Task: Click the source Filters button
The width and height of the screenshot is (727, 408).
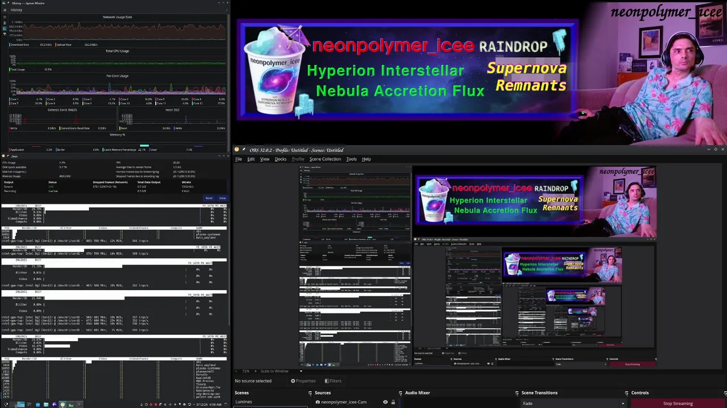Action: coord(333,381)
